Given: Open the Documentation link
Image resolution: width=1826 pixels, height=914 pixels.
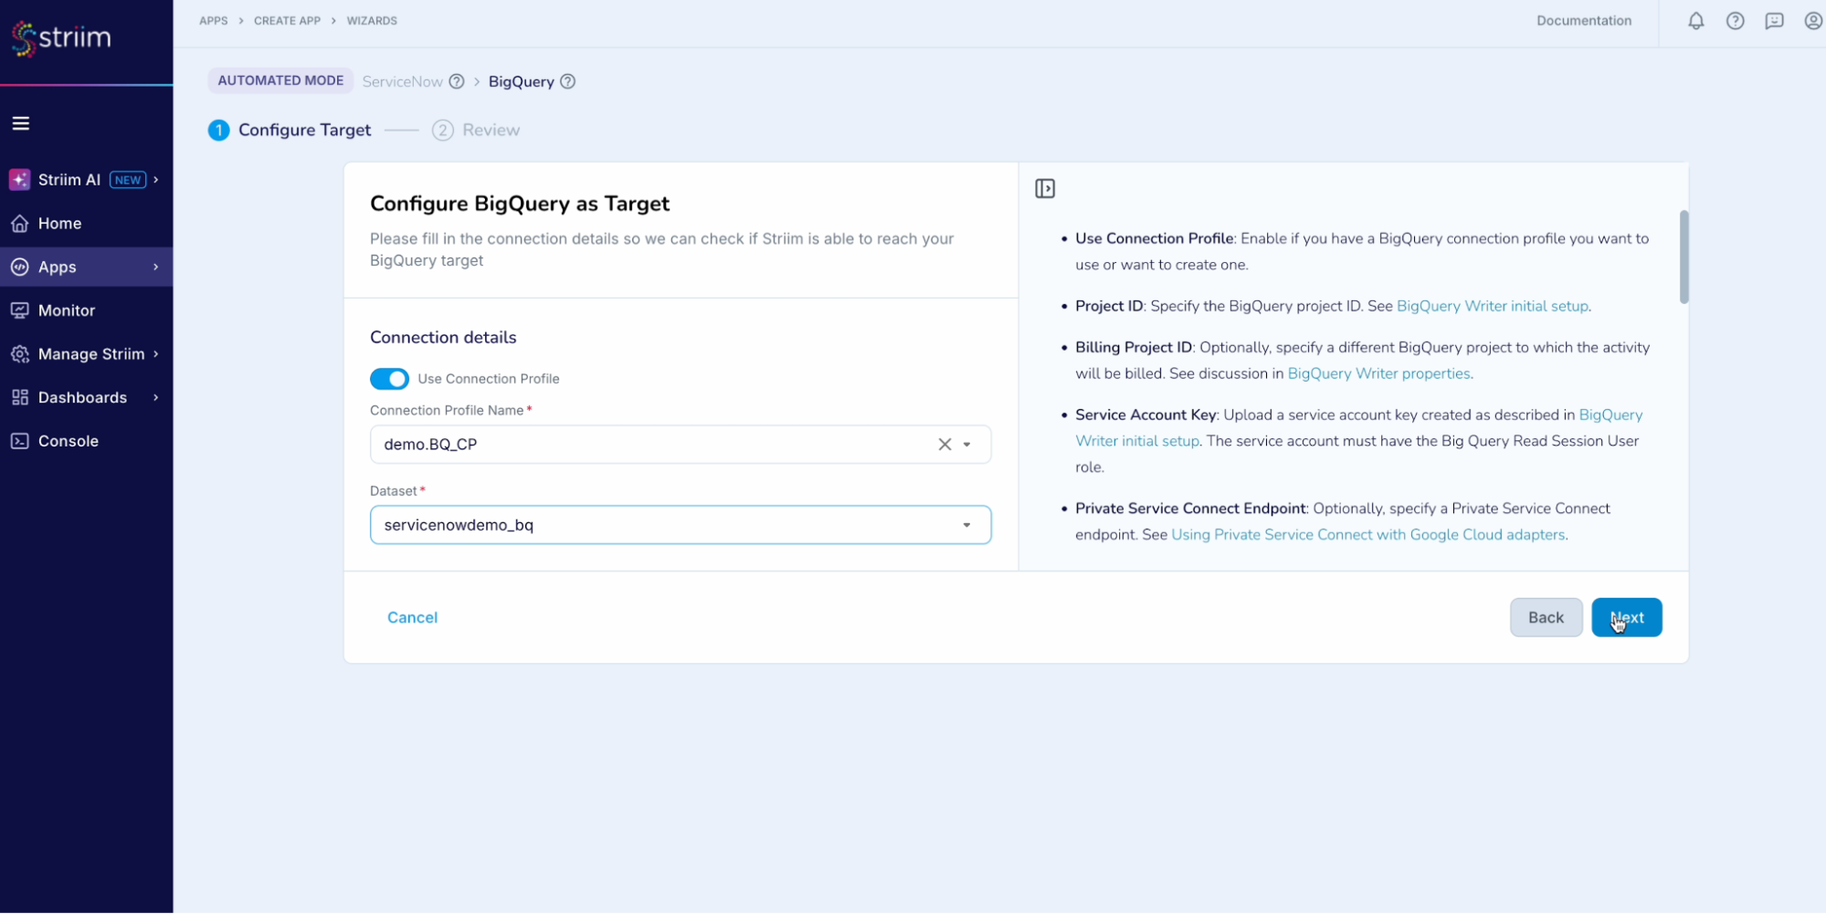Looking at the screenshot, I should click(x=1583, y=21).
